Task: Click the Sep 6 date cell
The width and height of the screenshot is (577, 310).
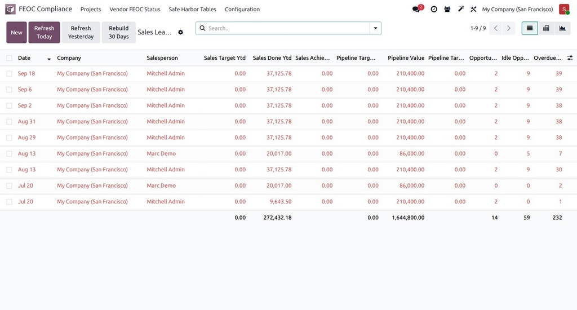Action: pyautogui.click(x=25, y=90)
